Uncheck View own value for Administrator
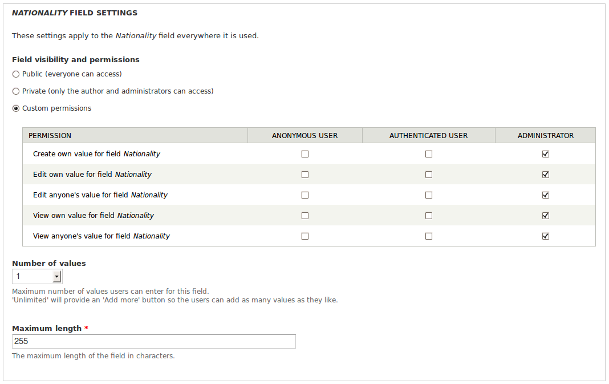The image size is (609, 384). pyautogui.click(x=546, y=216)
